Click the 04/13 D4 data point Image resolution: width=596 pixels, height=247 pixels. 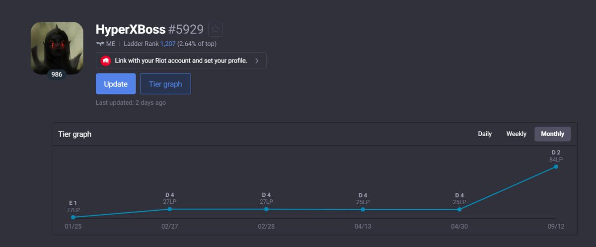pos(363,210)
